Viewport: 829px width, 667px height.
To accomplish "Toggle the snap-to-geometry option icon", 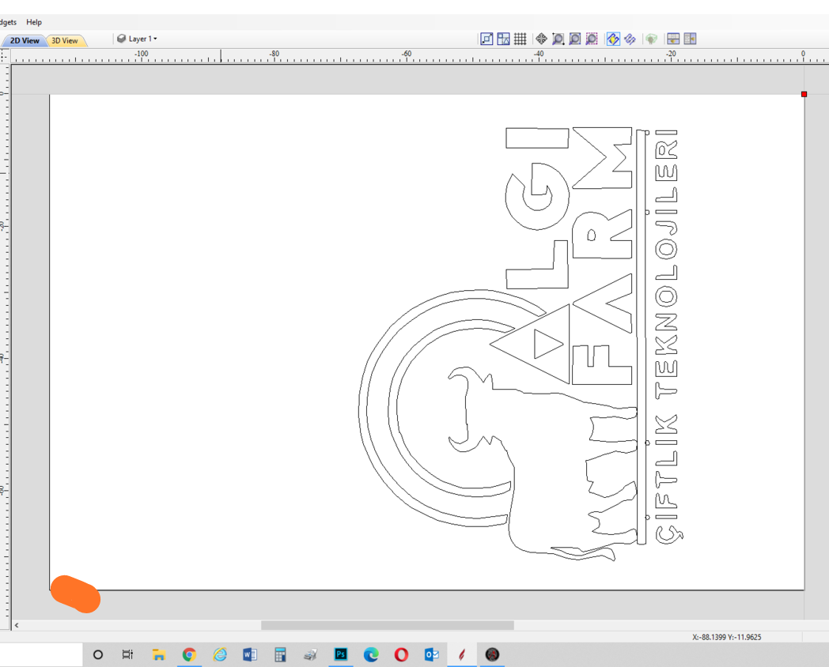I will [x=487, y=39].
